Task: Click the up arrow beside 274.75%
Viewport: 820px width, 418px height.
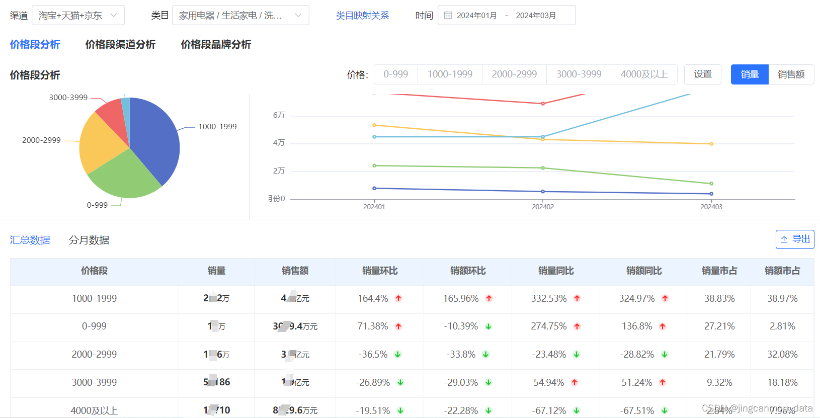Action: [x=577, y=326]
